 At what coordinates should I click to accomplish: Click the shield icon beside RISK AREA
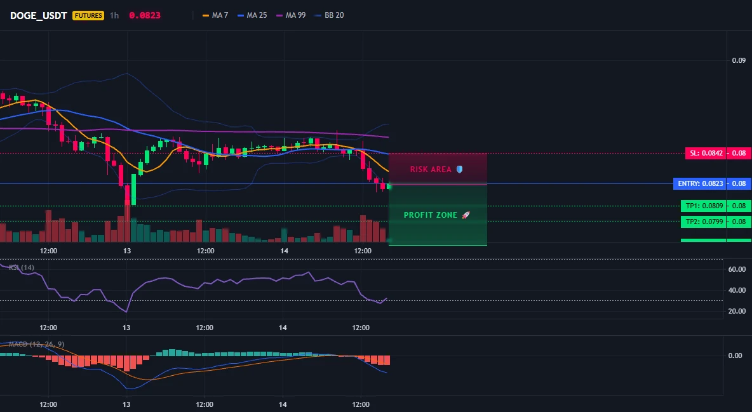point(459,169)
